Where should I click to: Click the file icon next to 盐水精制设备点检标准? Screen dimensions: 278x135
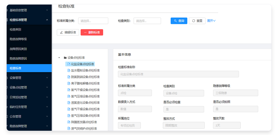click(68, 70)
